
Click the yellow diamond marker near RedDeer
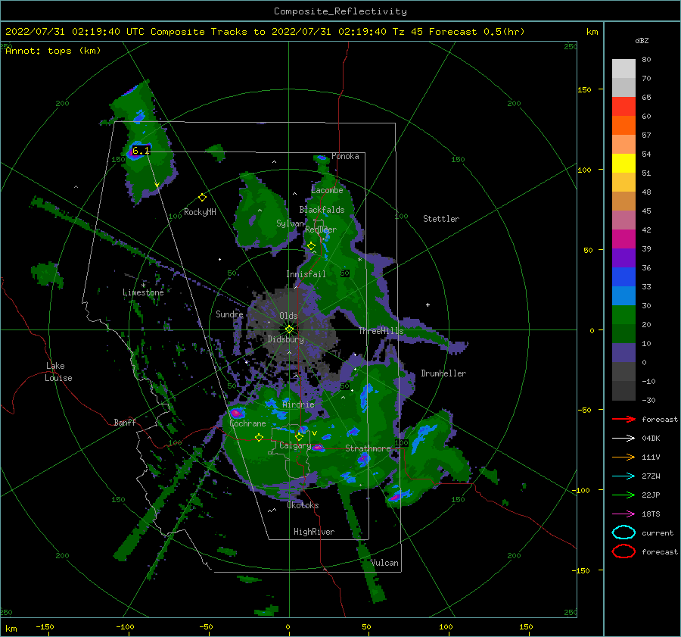click(x=311, y=246)
